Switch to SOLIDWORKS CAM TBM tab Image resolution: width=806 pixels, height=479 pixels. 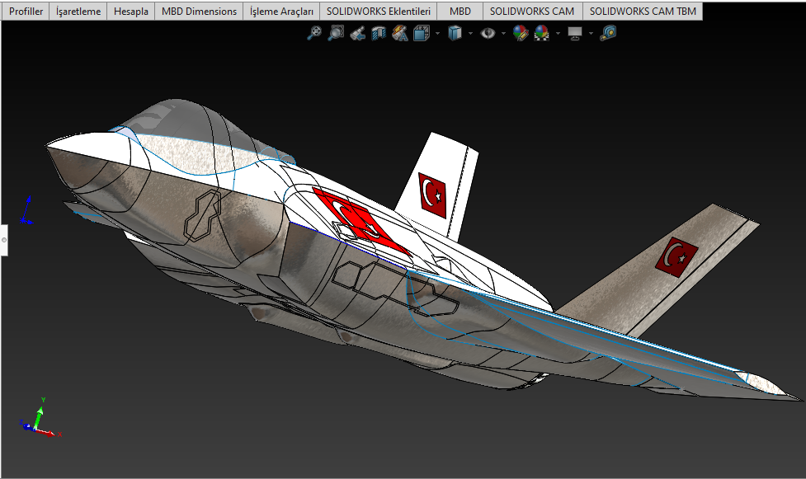point(643,12)
